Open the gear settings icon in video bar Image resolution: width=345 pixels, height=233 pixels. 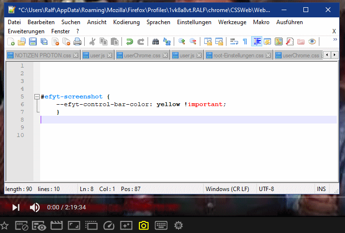[179, 225]
